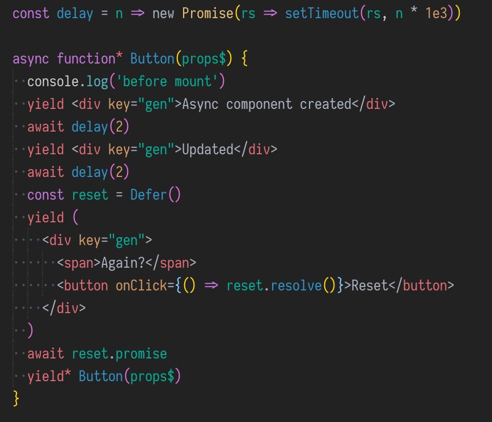Viewport: 492px width, 422px height.
Task: Click the 'async' keyword
Action: [31, 59]
